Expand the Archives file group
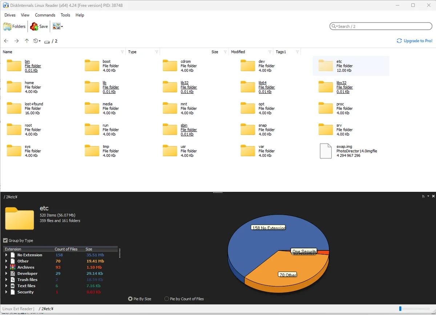436x315 pixels. pos(6,267)
